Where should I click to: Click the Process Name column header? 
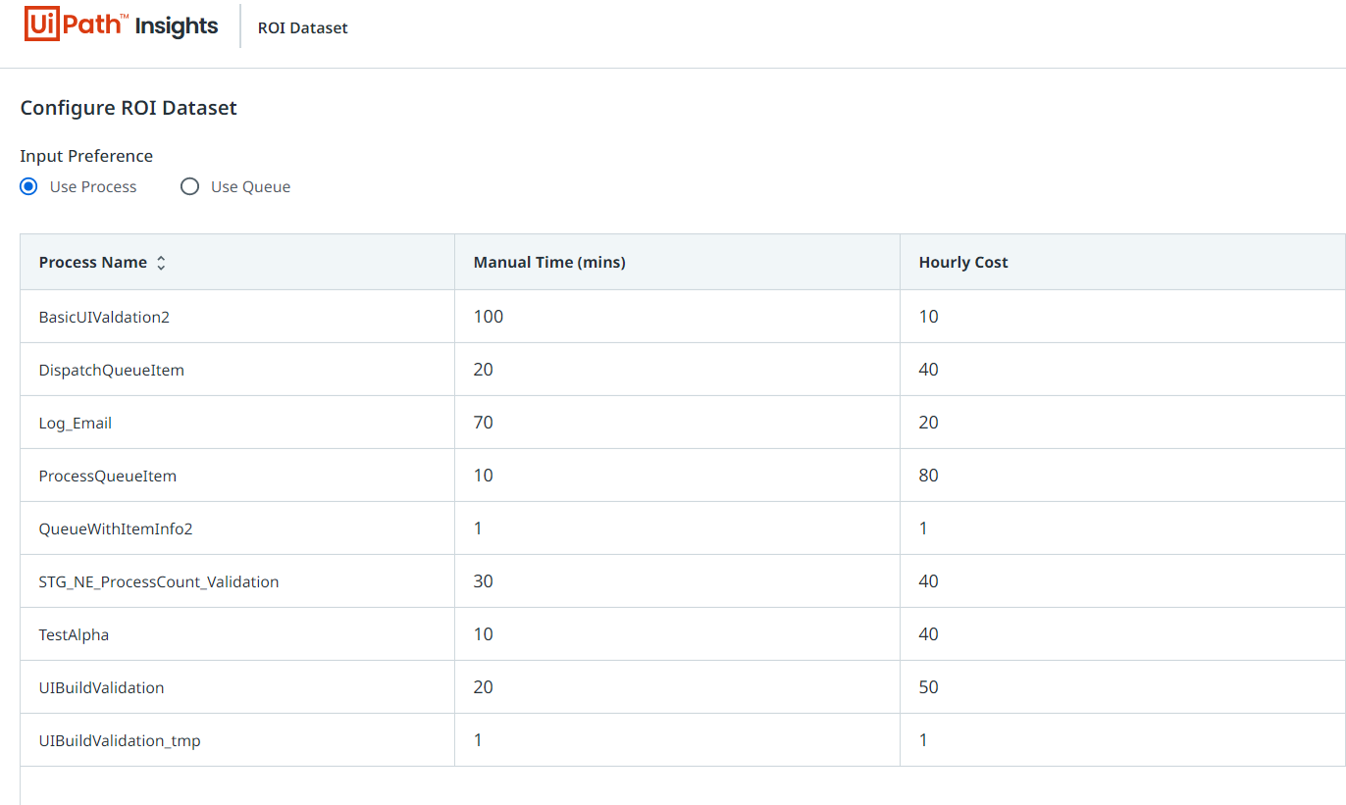(93, 263)
